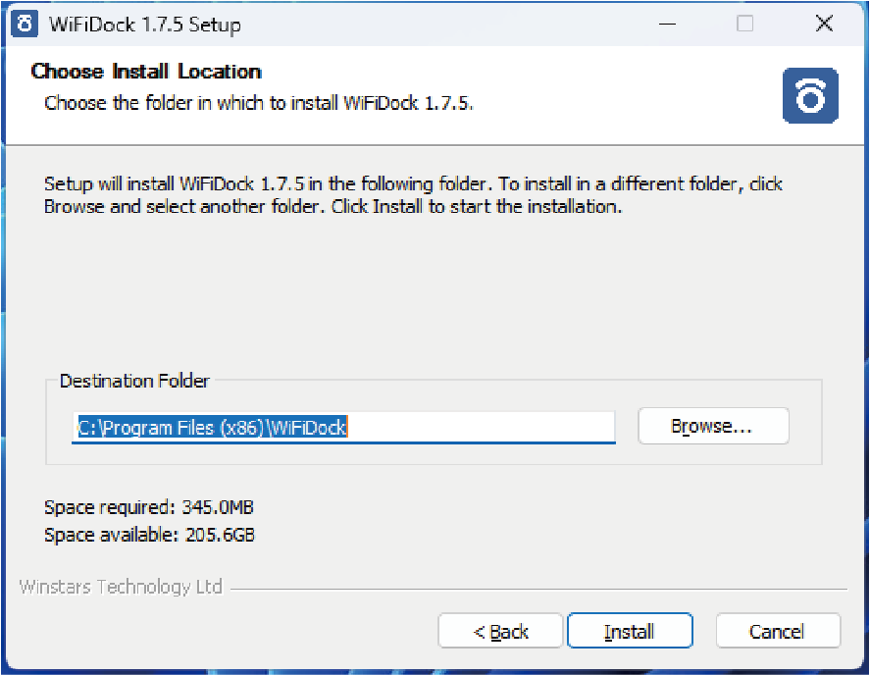Click the "Choose Install Location" heading
The height and width of the screenshot is (675, 870).
146,72
